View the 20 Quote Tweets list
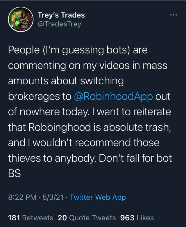Screen dimensions: 186x227 point(87,218)
